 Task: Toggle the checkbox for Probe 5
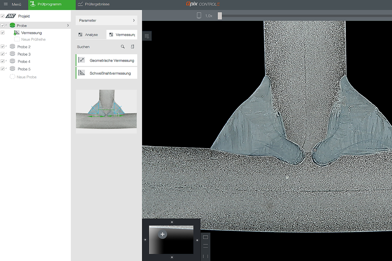(3, 69)
